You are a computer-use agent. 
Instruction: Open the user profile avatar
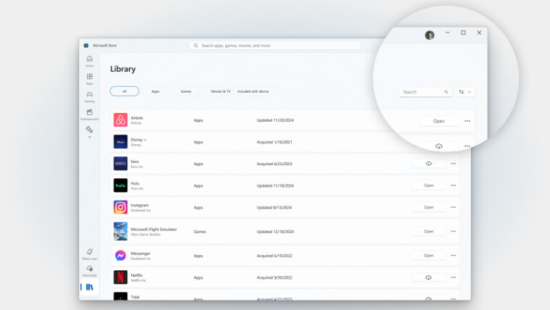[430, 35]
